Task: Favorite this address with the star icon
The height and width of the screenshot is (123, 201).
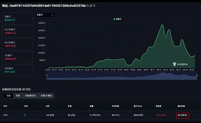Action: pyautogui.click(x=94, y=5)
